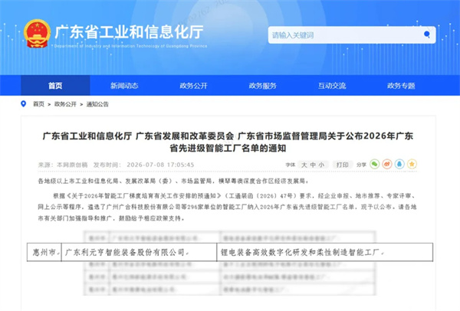Viewport: 460px width, 311px height.
Task: Go to 通知公告 in the breadcrumb
Action: [97, 104]
